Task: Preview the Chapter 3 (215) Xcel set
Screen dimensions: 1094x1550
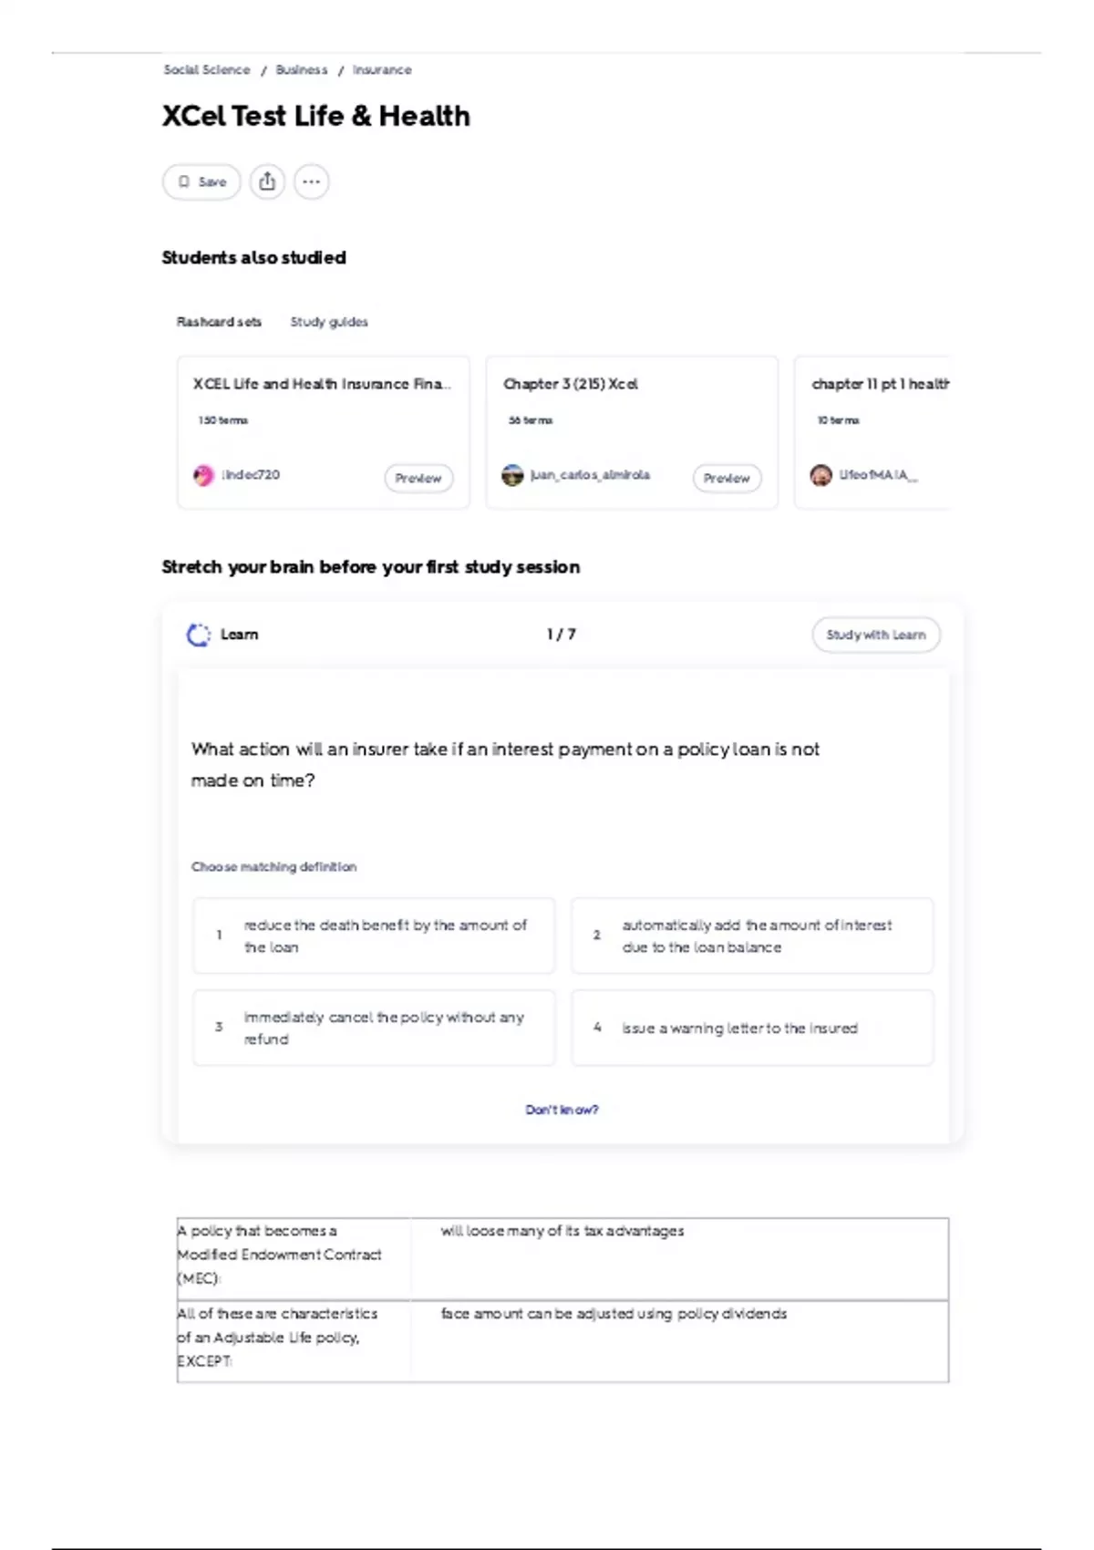Action: pyautogui.click(x=727, y=478)
